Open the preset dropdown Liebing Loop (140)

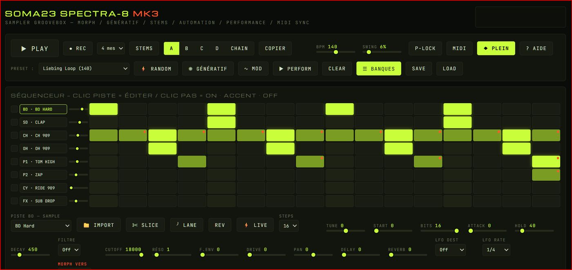pyautogui.click(x=84, y=69)
